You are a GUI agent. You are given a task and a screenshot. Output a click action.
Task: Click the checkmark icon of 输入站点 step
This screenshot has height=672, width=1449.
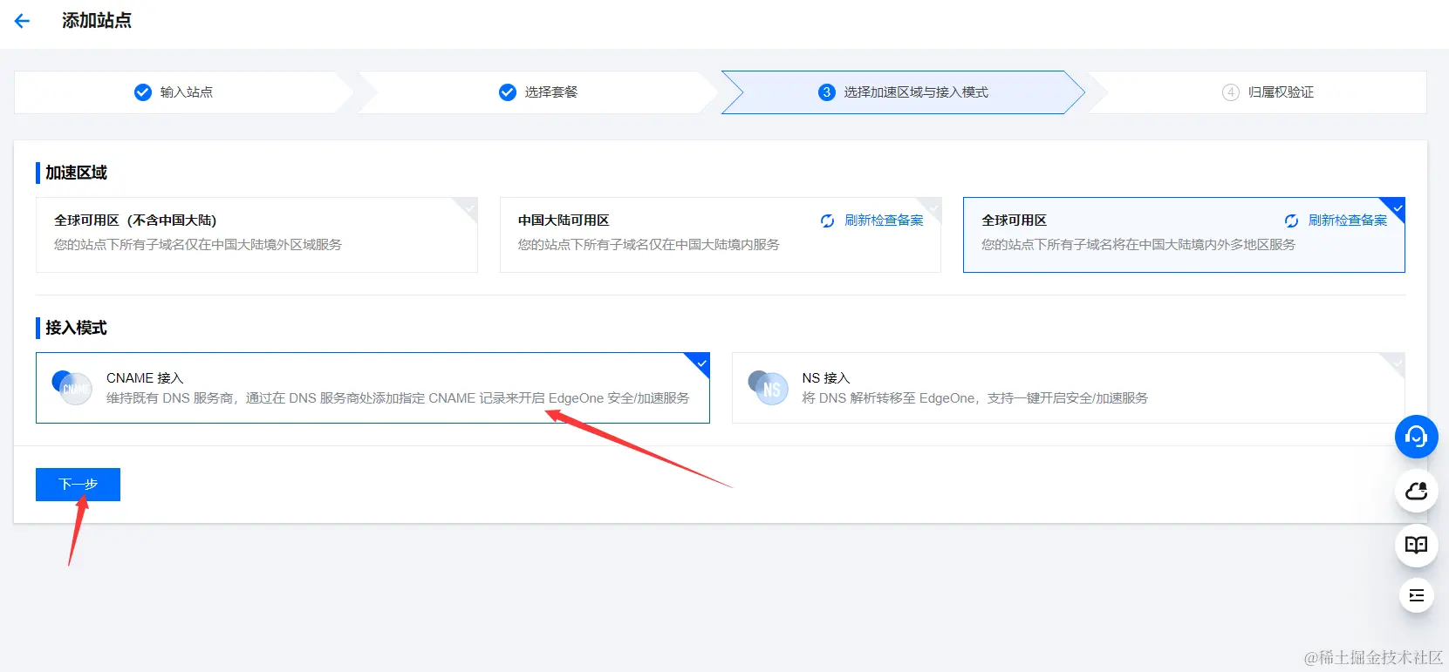143,92
